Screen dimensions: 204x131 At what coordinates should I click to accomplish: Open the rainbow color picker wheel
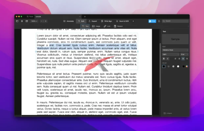click(187, 66)
